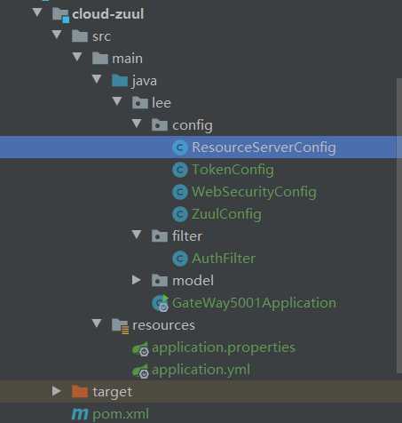Image resolution: width=402 pixels, height=423 pixels.
Task: Click the WebSecurityConfig class icon
Action: pos(180,192)
